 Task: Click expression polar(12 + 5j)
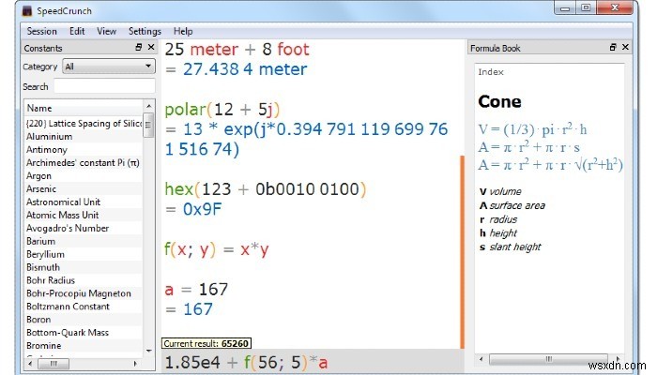(222, 110)
